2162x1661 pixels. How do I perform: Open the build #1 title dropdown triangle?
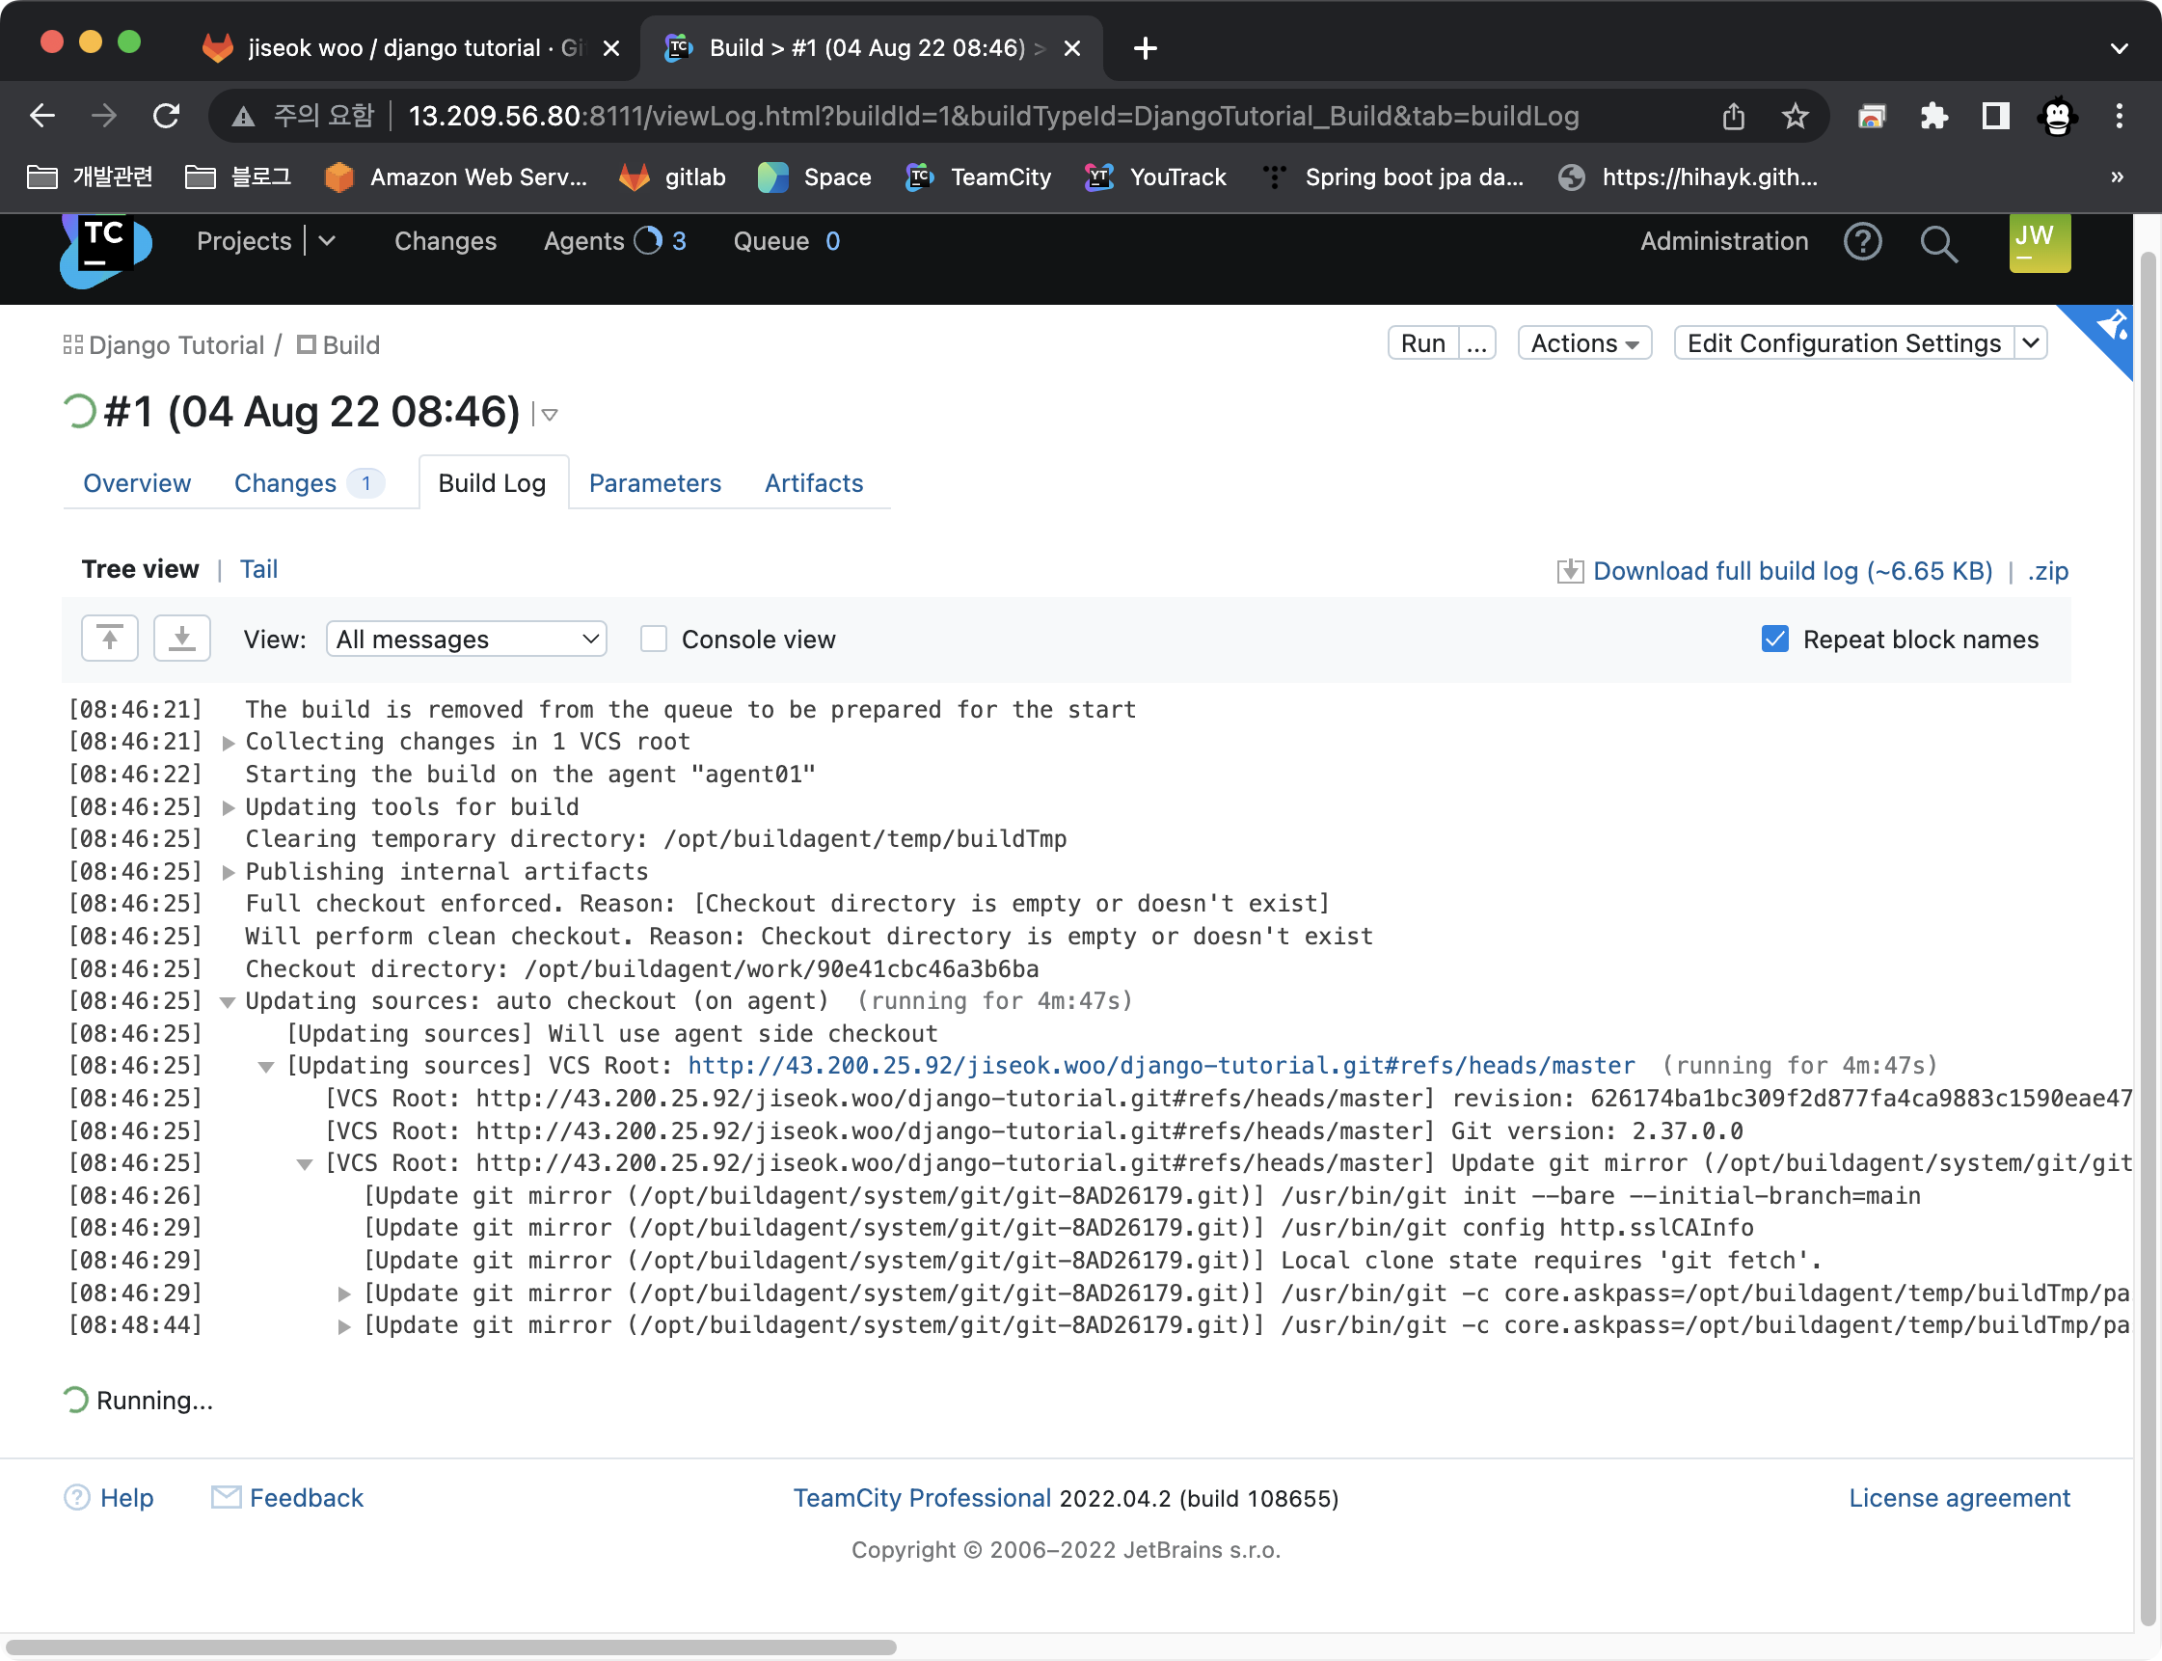click(550, 414)
